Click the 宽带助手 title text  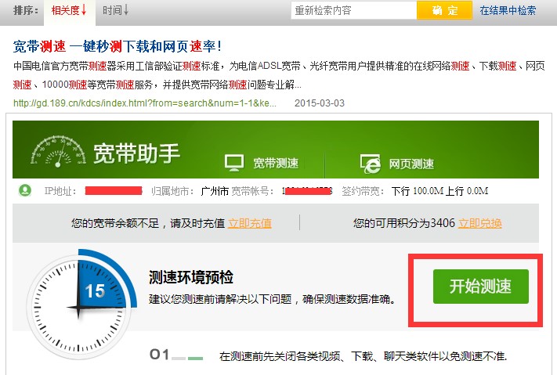137,153
